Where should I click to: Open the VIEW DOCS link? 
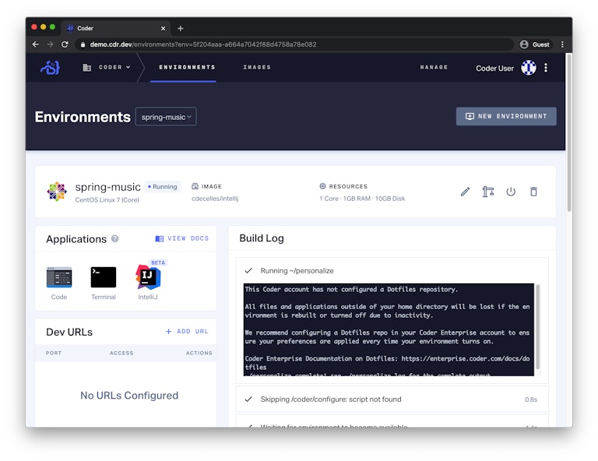[182, 238]
